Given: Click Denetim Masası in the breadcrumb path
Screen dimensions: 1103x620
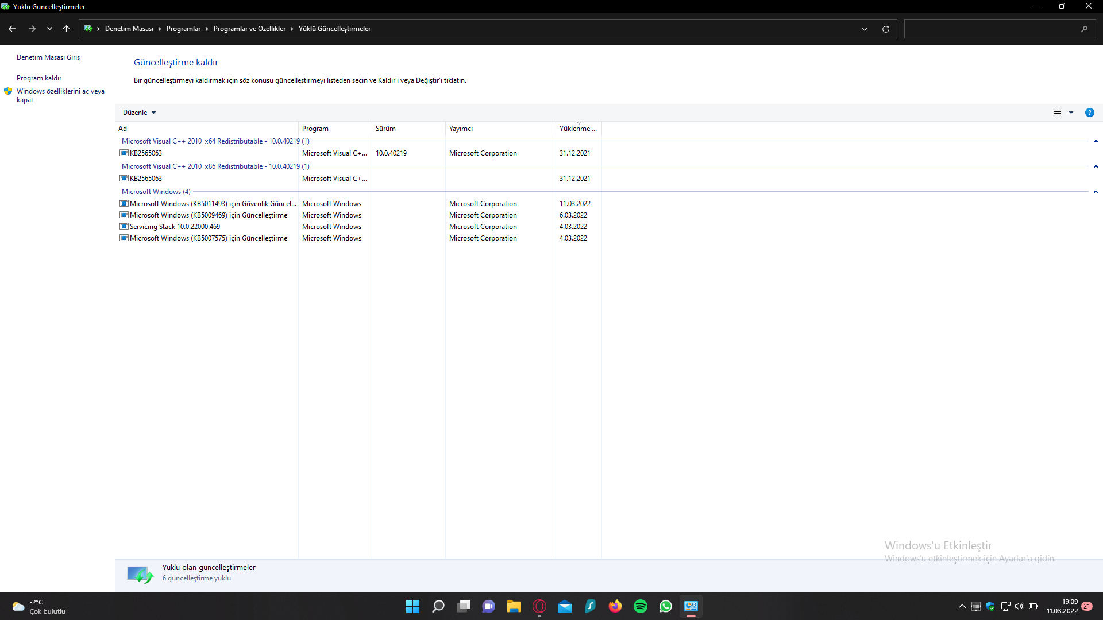Looking at the screenshot, I should point(129,29).
